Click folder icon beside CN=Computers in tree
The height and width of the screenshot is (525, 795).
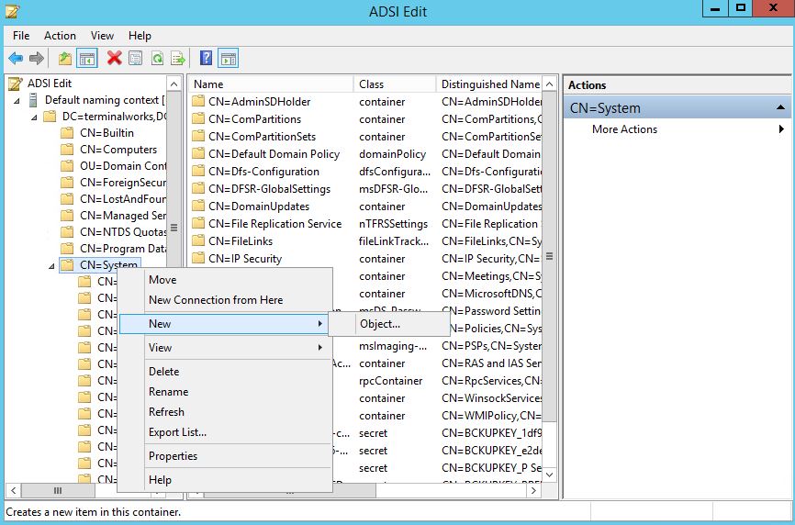67,150
